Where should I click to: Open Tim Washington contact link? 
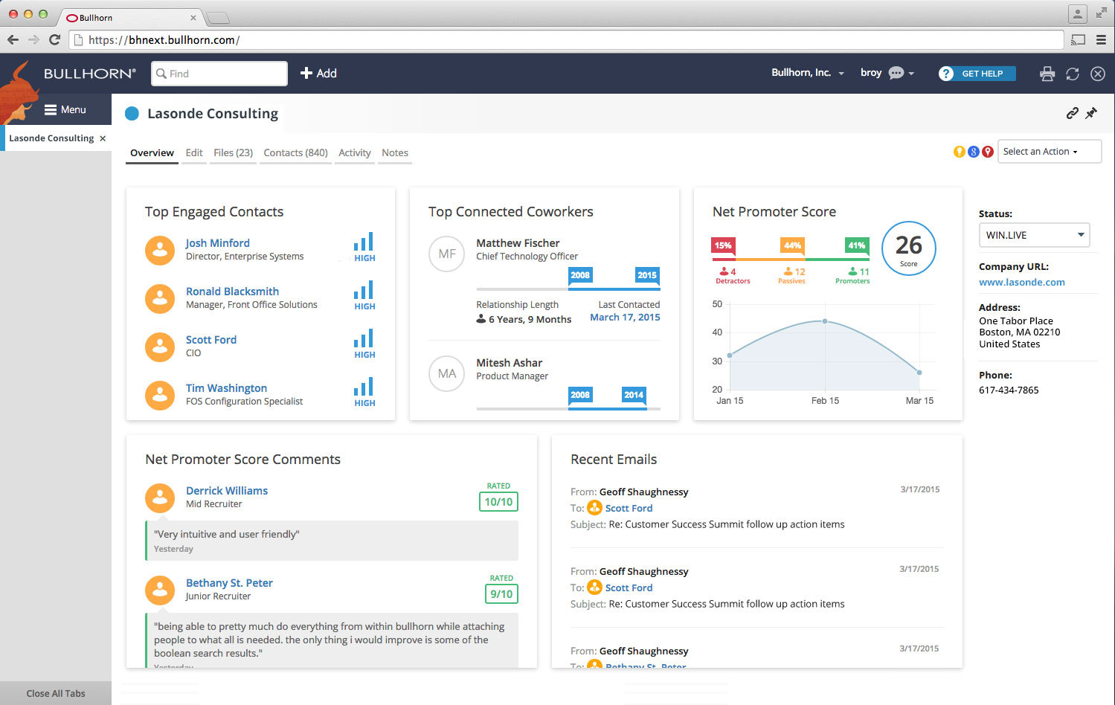point(226,387)
